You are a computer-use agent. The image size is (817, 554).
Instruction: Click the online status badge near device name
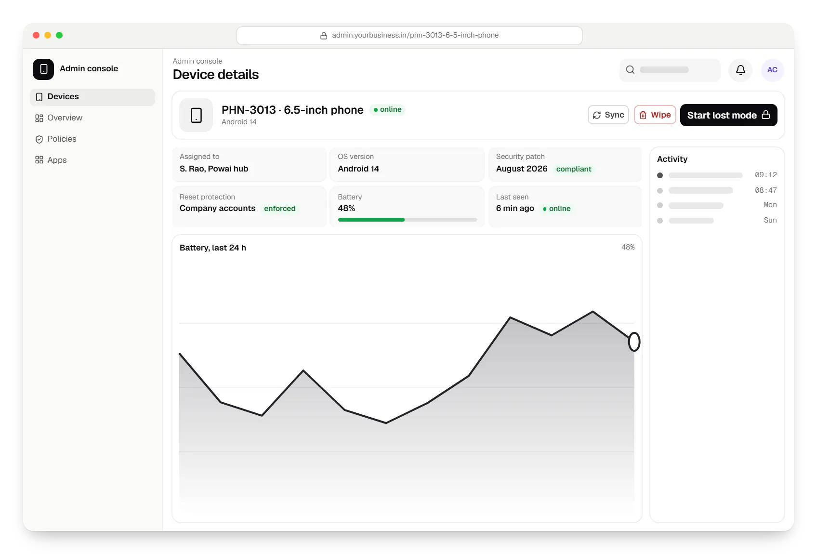tap(388, 110)
